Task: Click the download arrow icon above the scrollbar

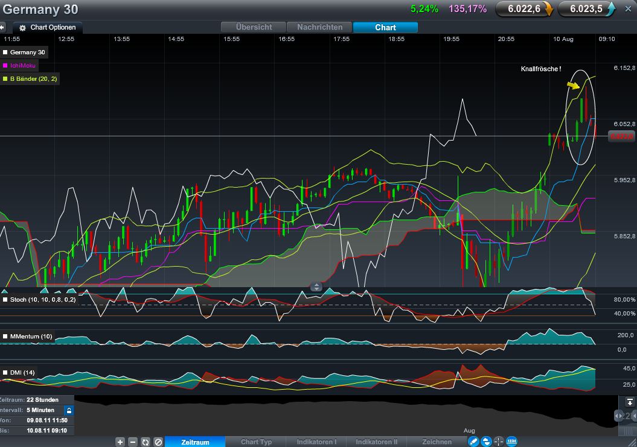Action: (x=630, y=402)
